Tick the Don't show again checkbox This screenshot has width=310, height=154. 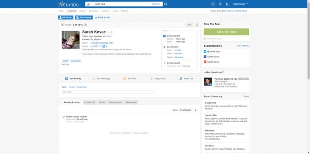coord(205,39)
